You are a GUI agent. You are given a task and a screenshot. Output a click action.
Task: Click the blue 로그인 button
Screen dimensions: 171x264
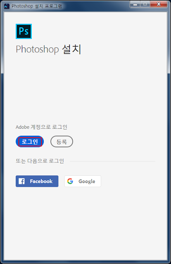click(x=30, y=141)
